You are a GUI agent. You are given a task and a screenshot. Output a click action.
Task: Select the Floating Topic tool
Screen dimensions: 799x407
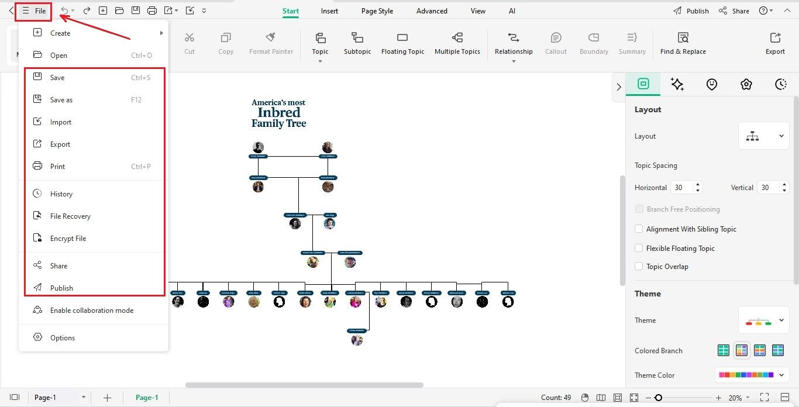pos(402,44)
